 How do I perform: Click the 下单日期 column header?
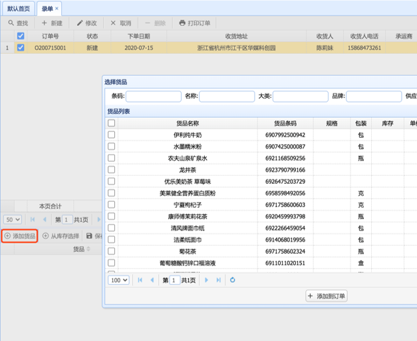click(138, 36)
